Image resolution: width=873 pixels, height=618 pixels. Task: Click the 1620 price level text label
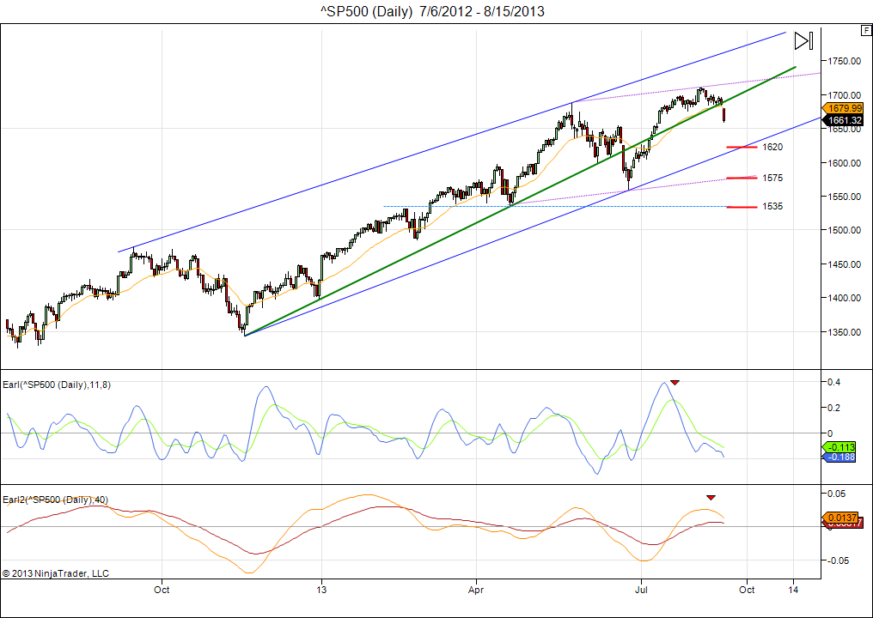(x=772, y=147)
